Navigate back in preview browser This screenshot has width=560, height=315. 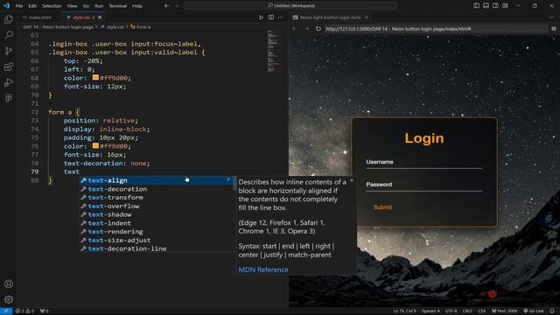click(x=295, y=29)
